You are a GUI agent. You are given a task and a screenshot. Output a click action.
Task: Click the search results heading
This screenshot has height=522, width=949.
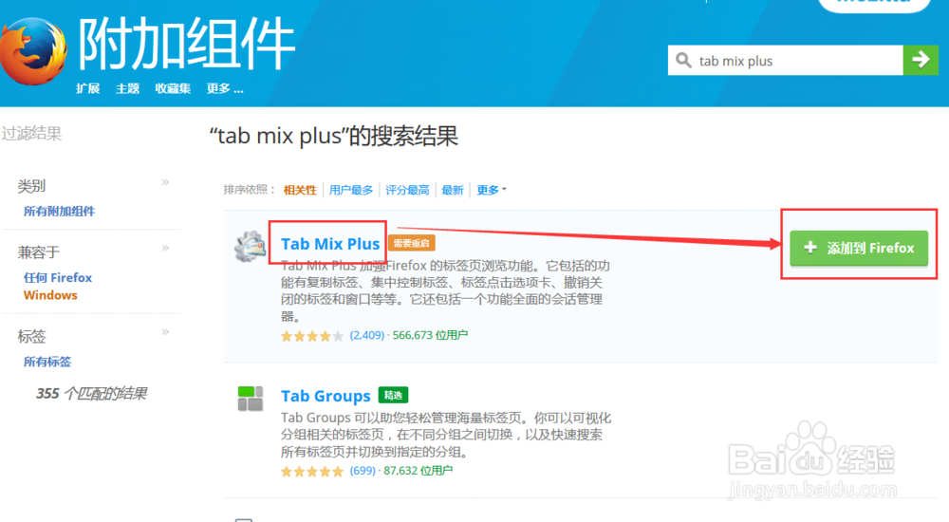coord(333,137)
